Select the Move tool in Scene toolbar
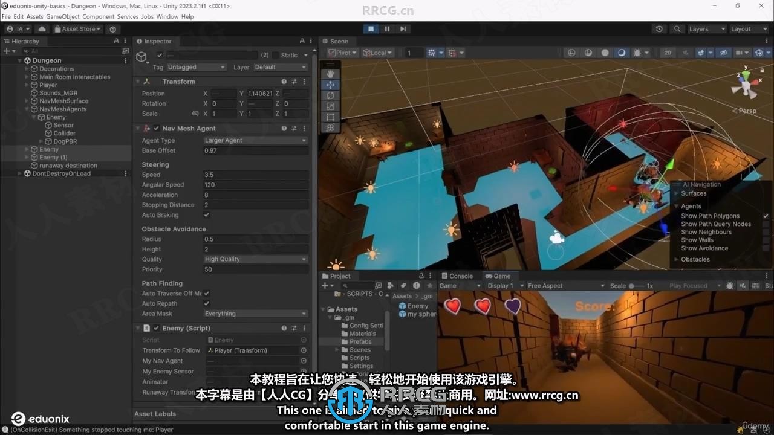The width and height of the screenshot is (774, 435). (x=330, y=85)
